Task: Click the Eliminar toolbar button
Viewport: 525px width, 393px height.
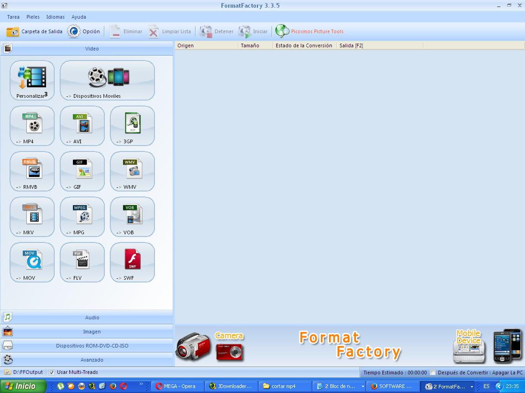Action: (x=126, y=31)
